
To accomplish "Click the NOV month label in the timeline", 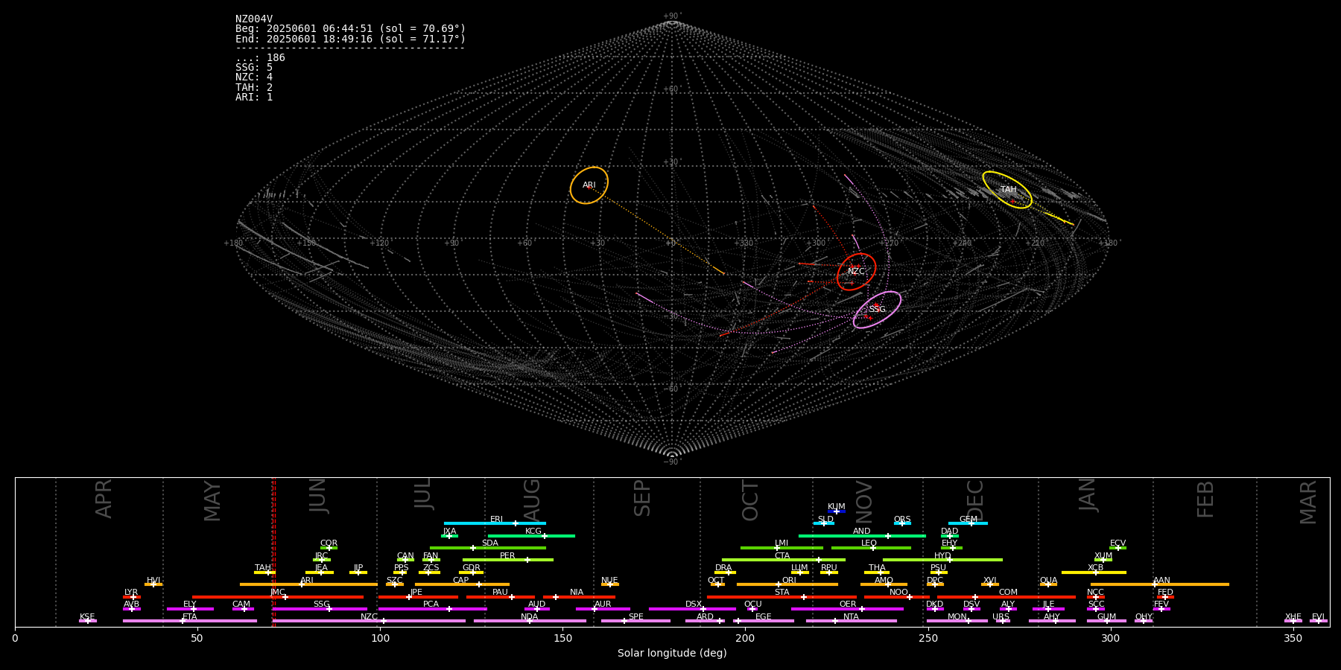I will tap(863, 502).
